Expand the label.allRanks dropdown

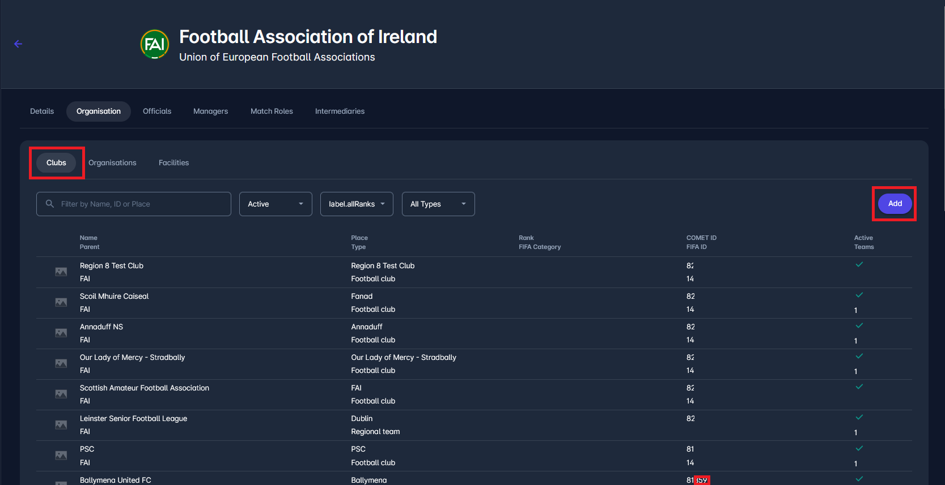click(357, 204)
